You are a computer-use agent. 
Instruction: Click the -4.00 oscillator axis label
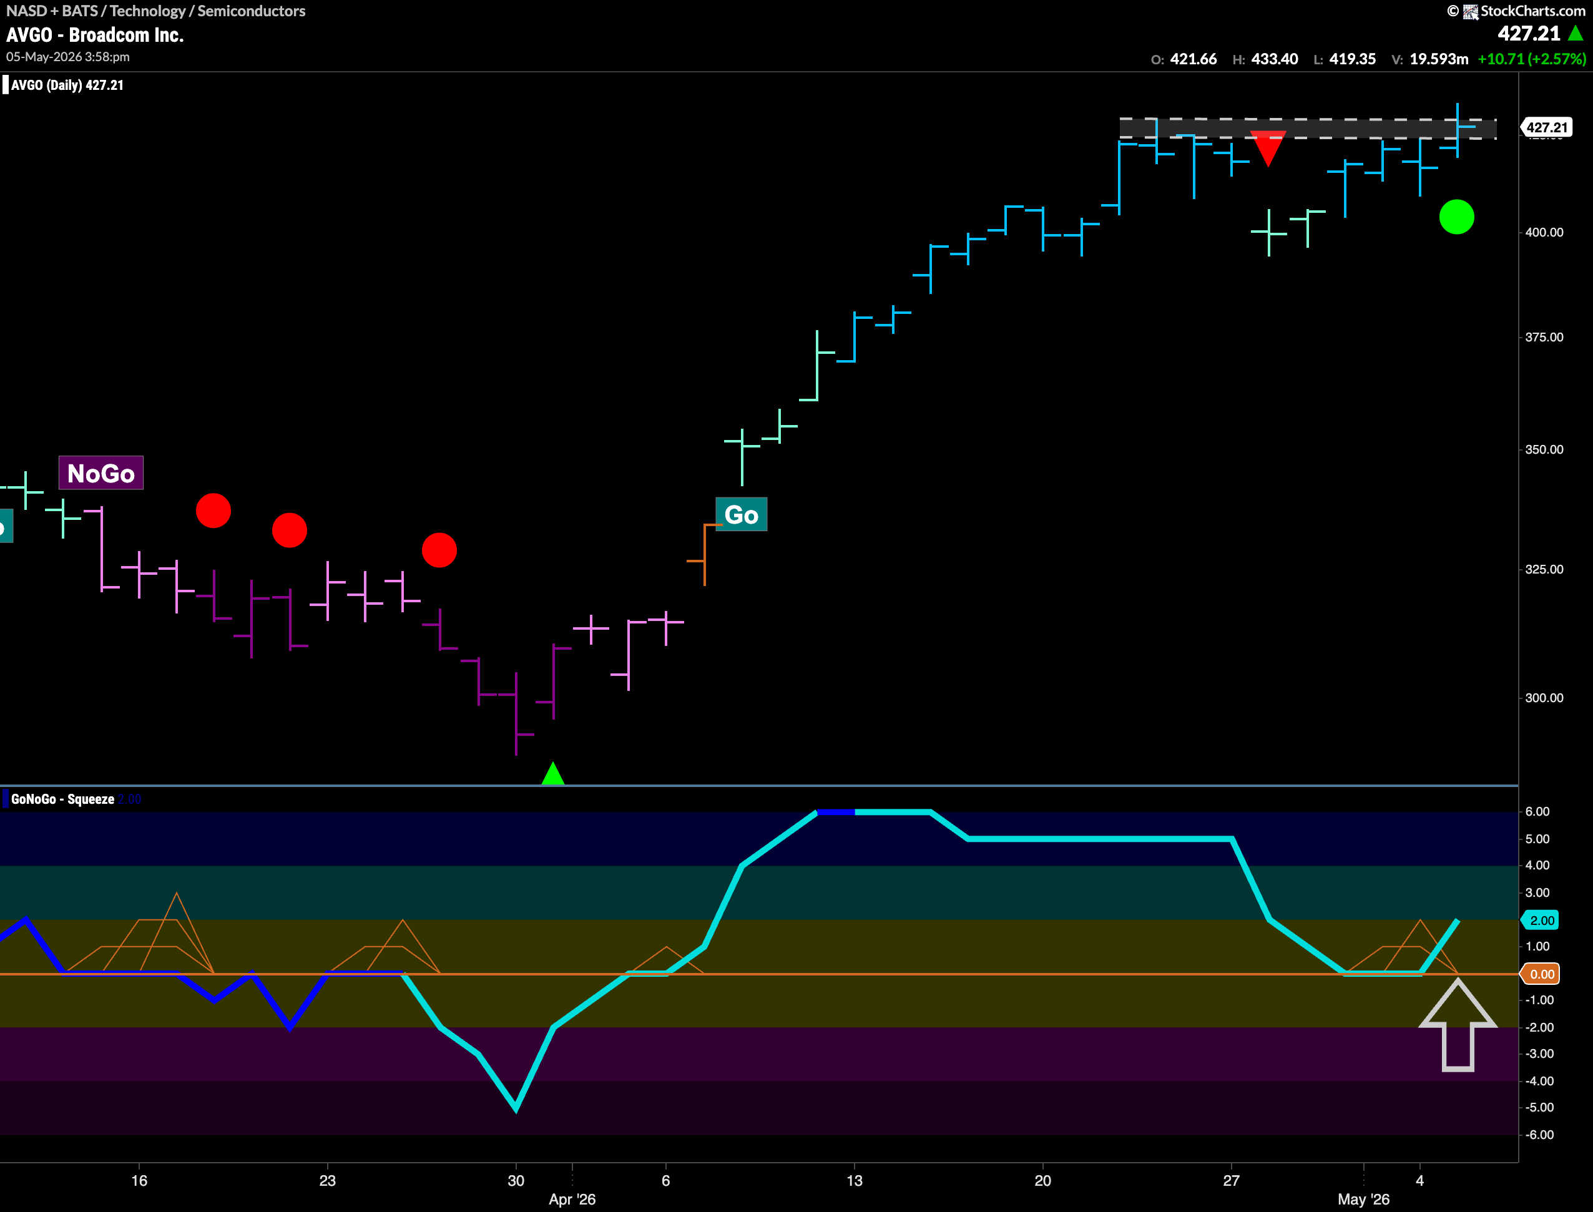[x=1539, y=1081]
